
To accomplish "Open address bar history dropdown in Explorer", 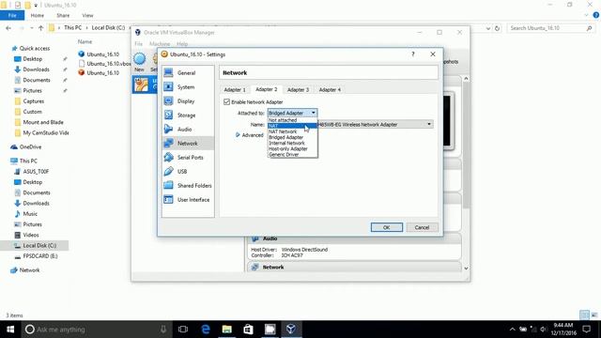I will click(x=487, y=28).
